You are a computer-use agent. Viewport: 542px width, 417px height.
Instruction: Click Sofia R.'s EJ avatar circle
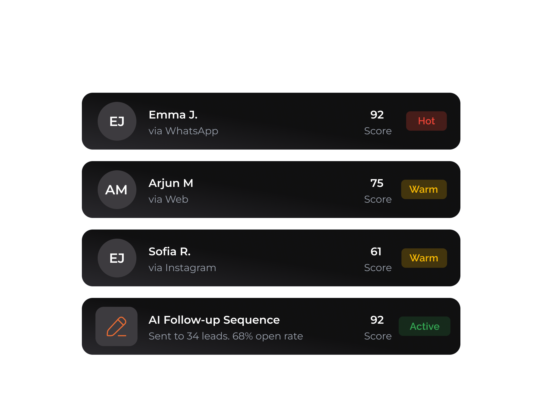pyautogui.click(x=117, y=258)
